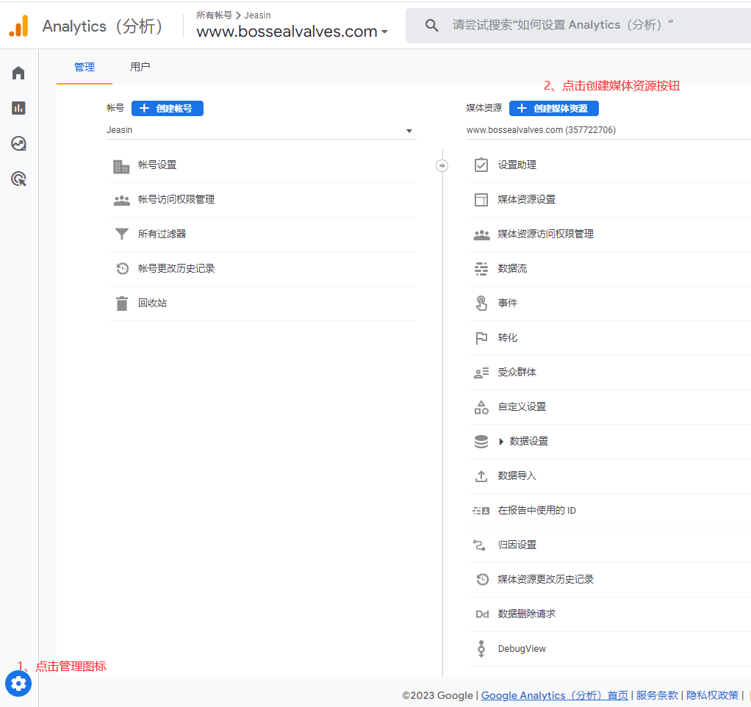Click the DebugView icon
The height and width of the screenshot is (707, 751).
[x=481, y=648]
